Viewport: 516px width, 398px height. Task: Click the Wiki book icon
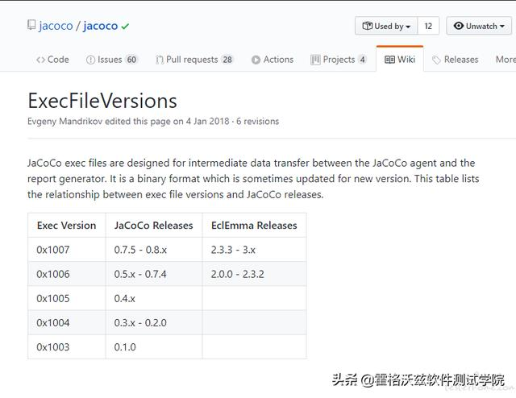[x=389, y=60]
